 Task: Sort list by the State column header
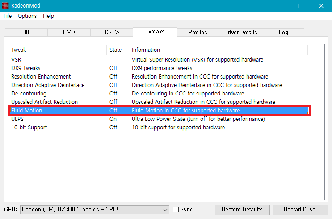click(x=116, y=50)
